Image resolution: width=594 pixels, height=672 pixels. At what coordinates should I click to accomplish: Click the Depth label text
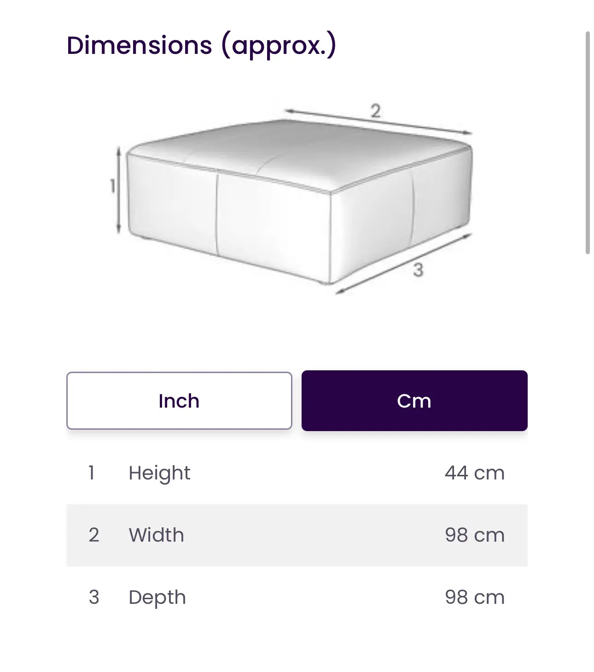pos(157,598)
